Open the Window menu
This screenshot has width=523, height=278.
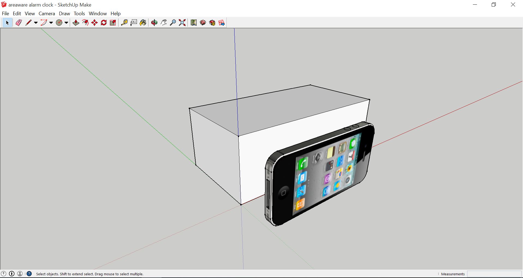click(x=98, y=14)
